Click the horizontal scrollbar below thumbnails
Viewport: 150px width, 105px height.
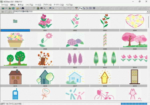coord(72,101)
